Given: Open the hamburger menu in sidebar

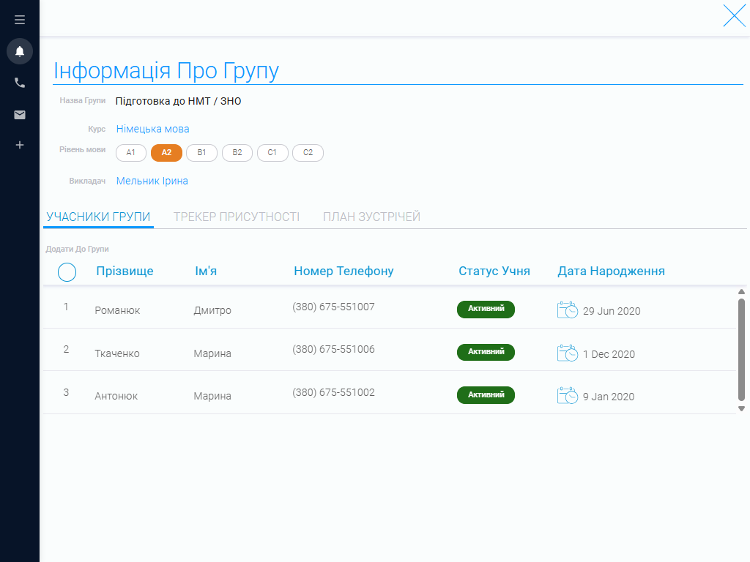Looking at the screenshot, I should [20, 20].
